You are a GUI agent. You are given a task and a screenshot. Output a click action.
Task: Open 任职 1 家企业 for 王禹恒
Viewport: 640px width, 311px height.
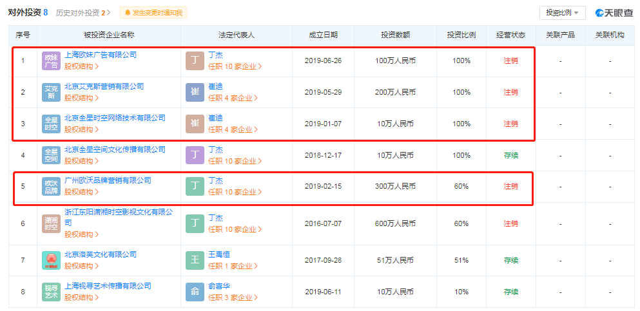pos(233,266)
